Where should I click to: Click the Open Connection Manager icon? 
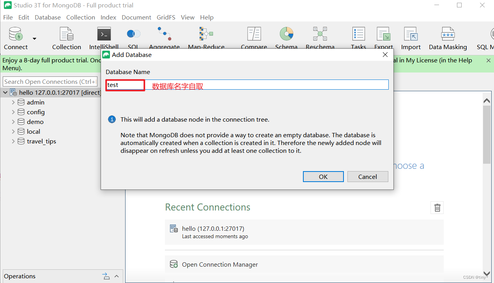coord(174,264)
